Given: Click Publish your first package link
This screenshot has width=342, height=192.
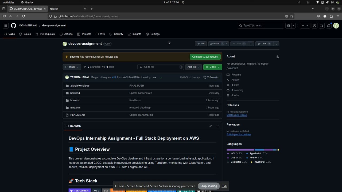Looking at the screenshot, I should (239, 134).
